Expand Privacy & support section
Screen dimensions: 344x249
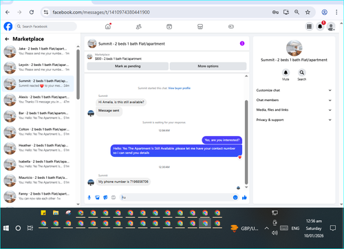[x=294, y=120]
